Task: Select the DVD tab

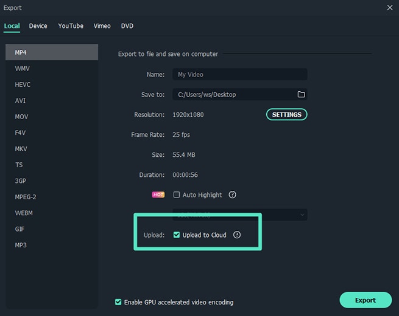Action: point(127,26)
